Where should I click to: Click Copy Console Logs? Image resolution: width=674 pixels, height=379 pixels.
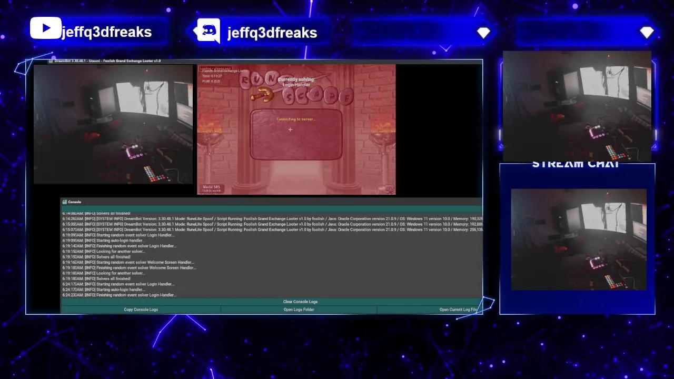click(x=141, y=310)
